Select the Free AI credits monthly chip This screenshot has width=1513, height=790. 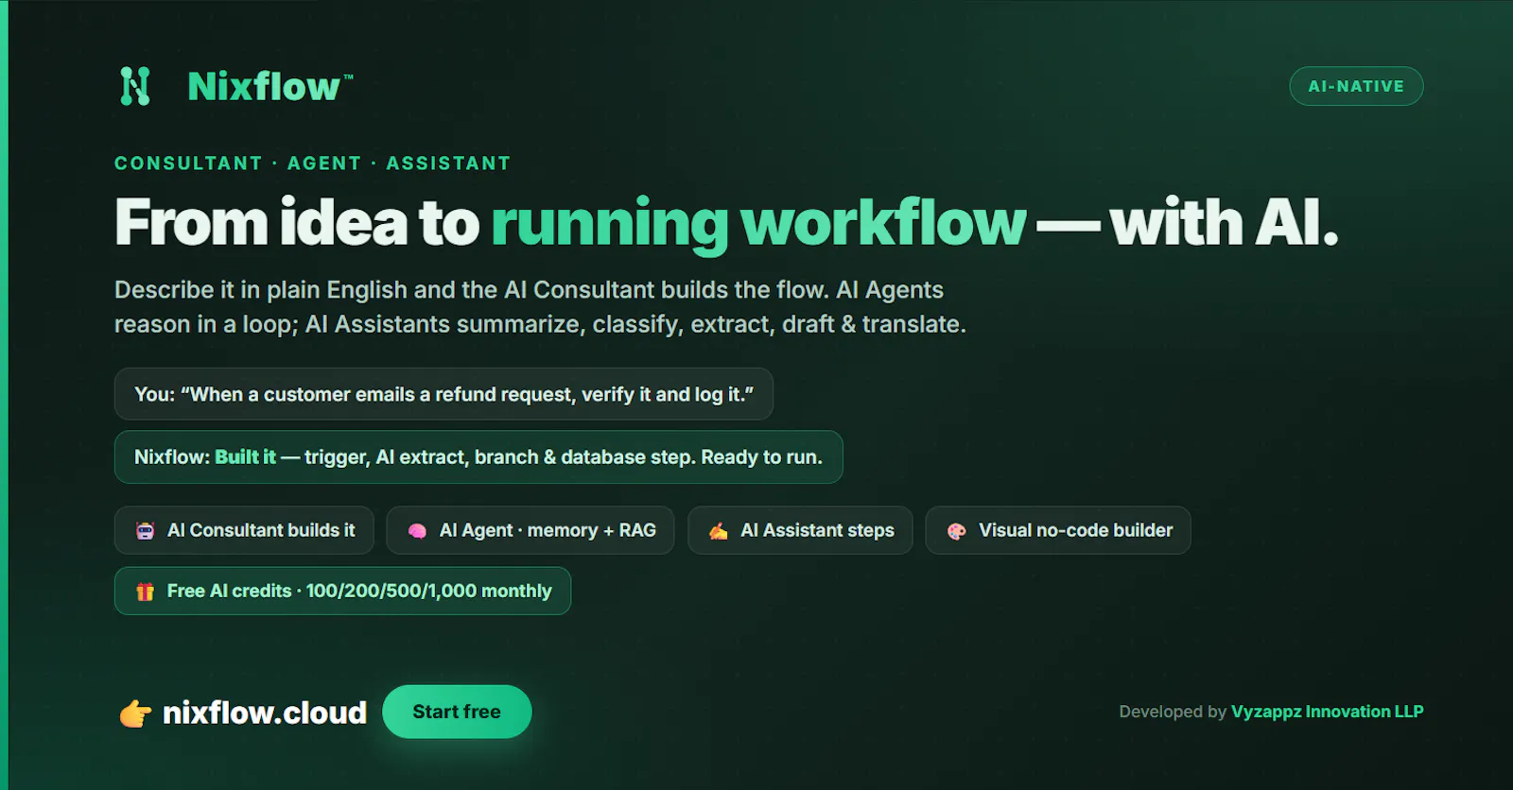342,591
